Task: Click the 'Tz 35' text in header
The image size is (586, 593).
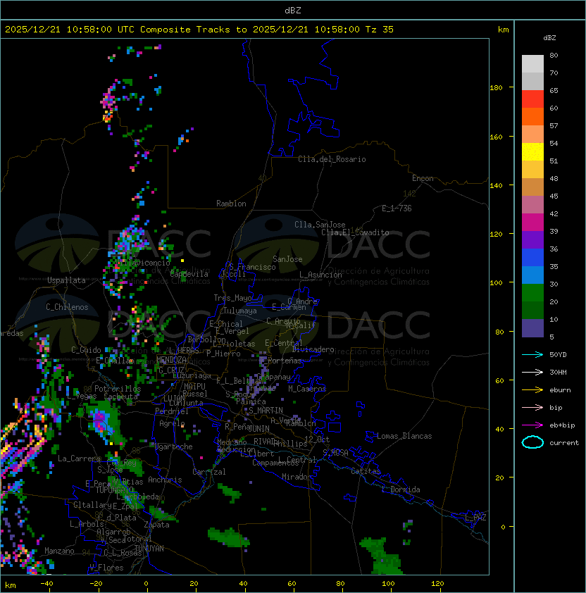Action: (380, 30)
